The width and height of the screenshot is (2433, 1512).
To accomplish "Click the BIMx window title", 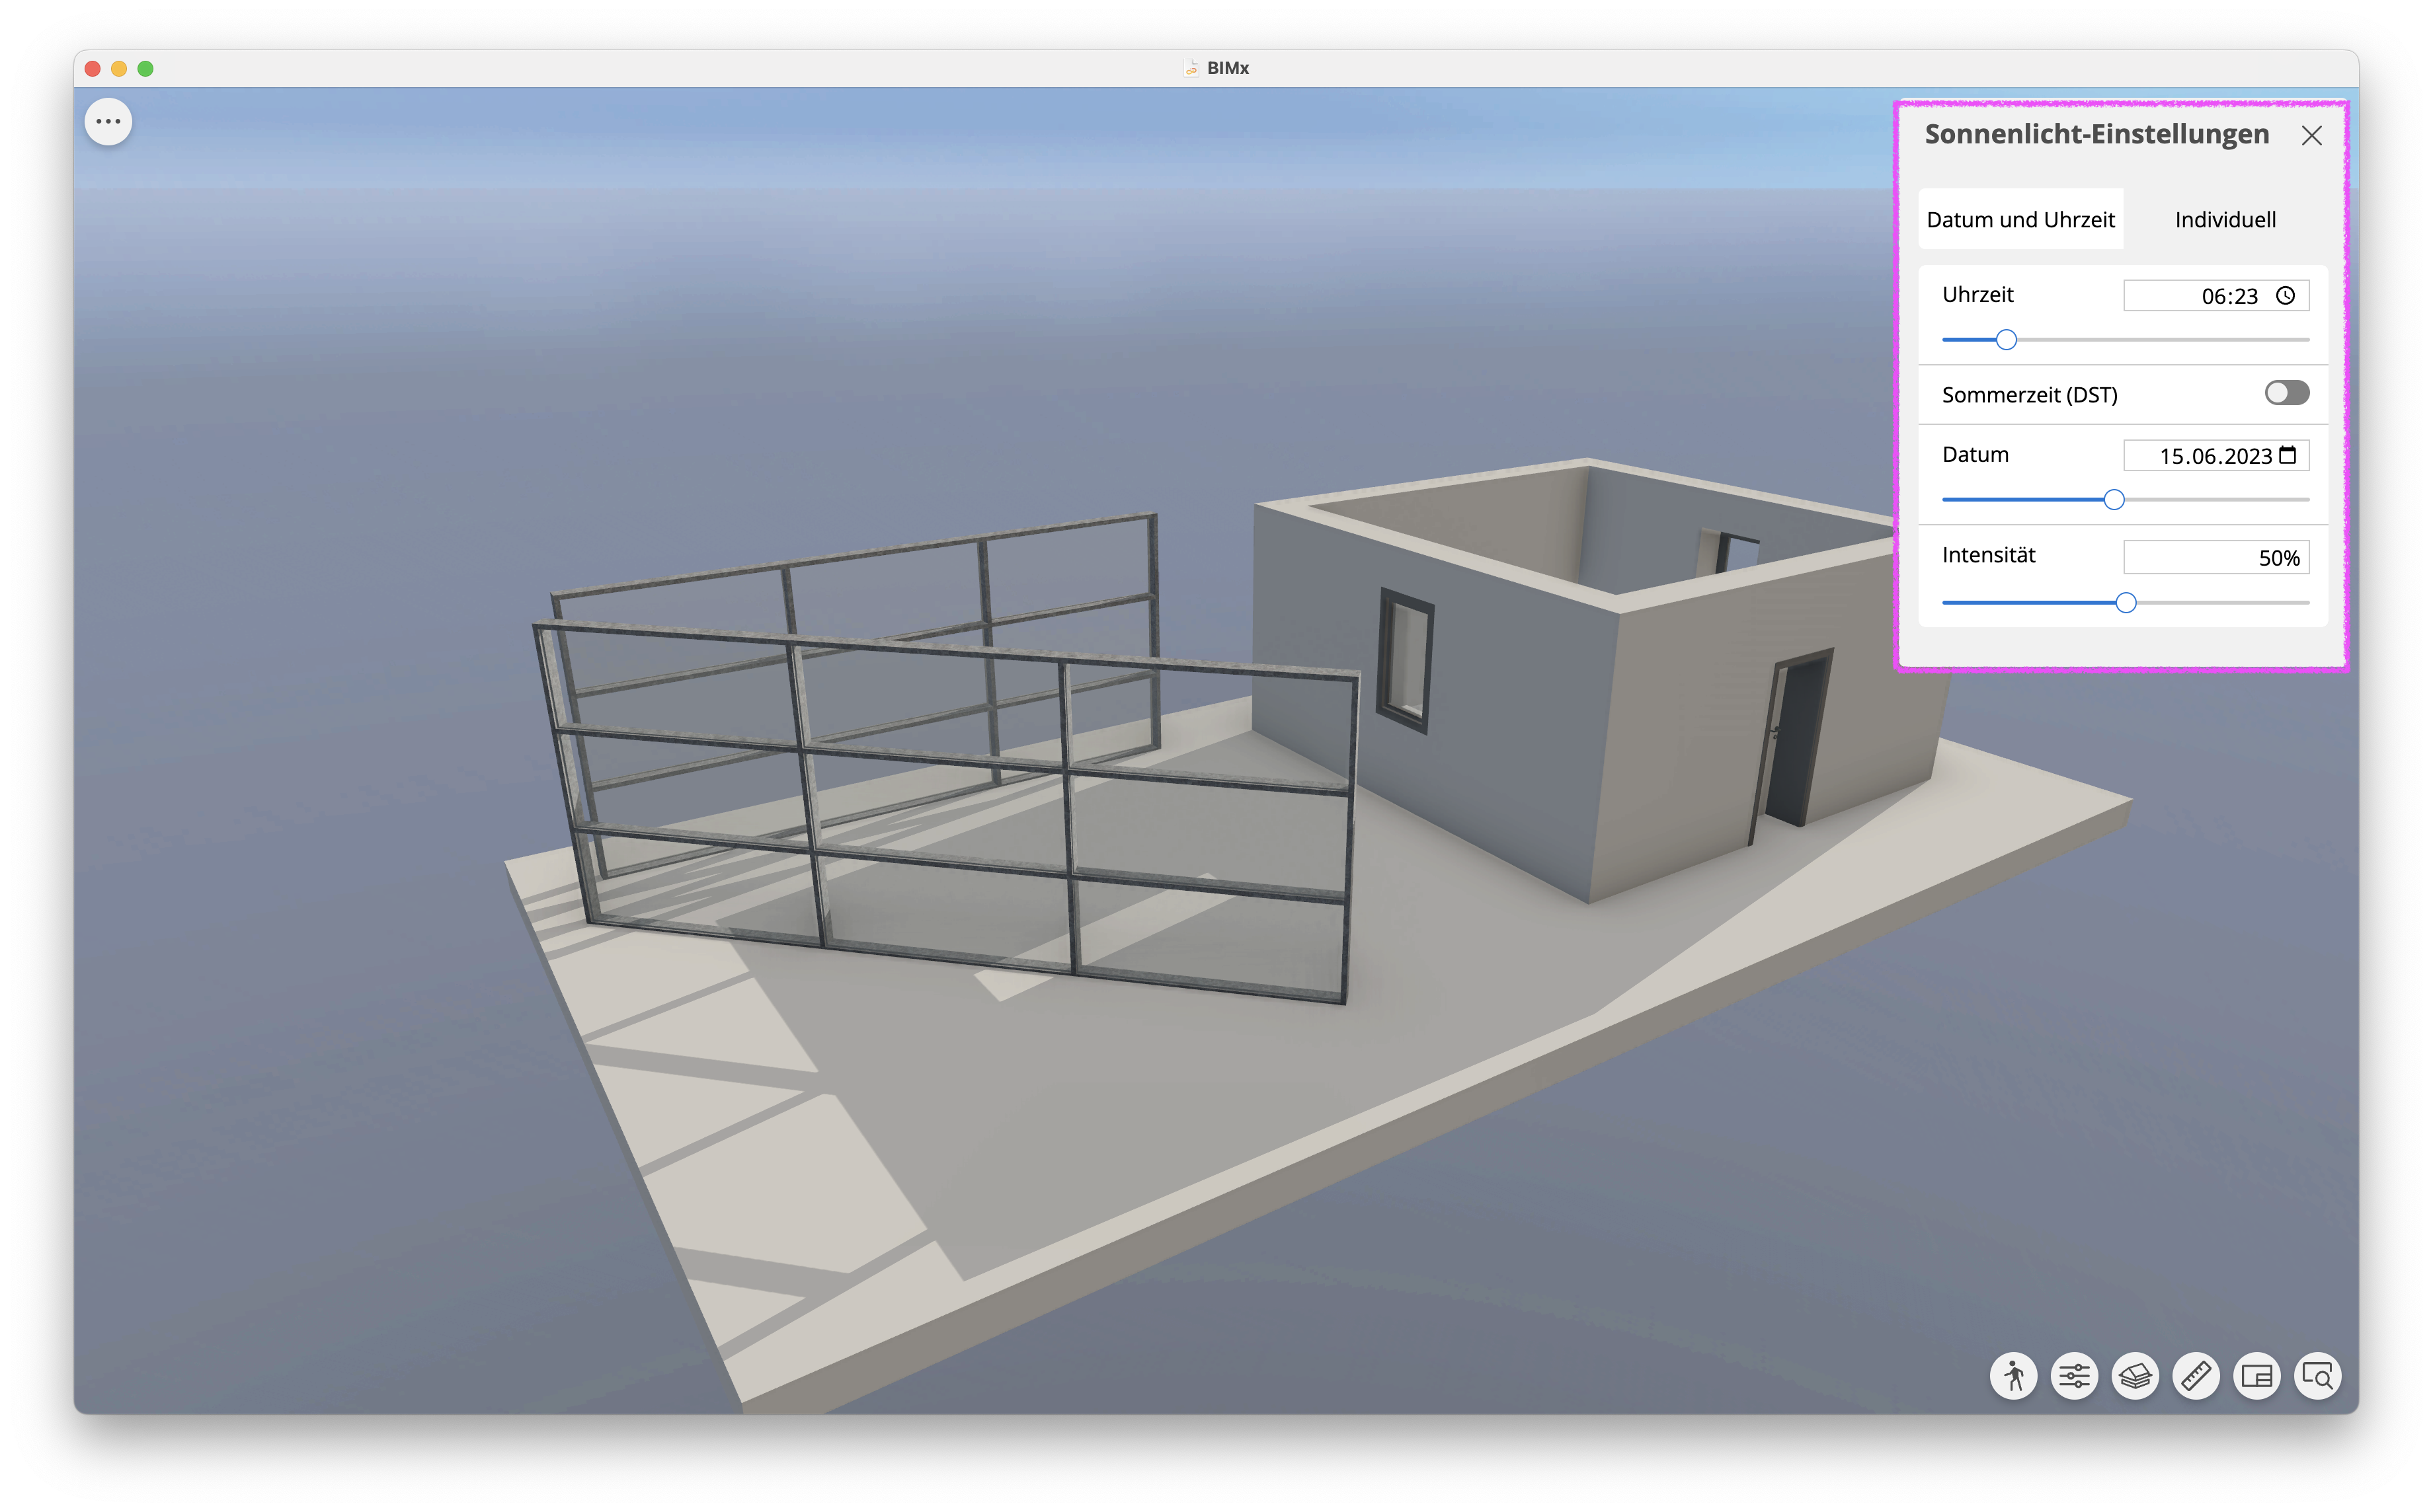I will (x=1228, y=68).
